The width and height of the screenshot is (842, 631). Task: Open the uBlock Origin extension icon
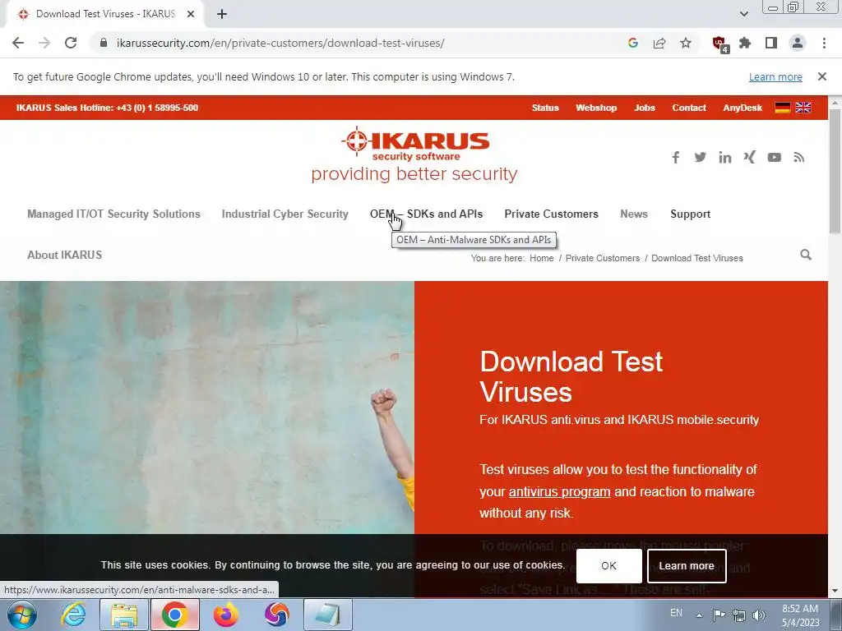point(719,44)
